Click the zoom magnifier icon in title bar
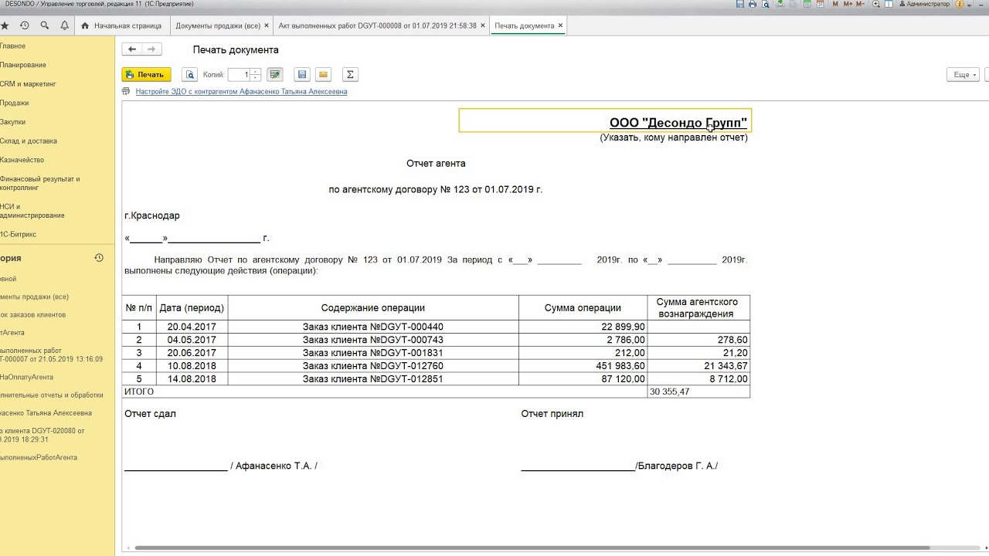The height and width of the screenshot is (556, 989). [876, 4]
